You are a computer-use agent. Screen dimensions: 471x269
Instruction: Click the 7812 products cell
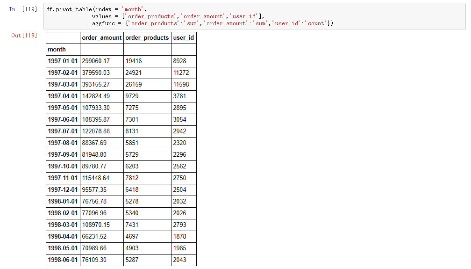[147, 178]
